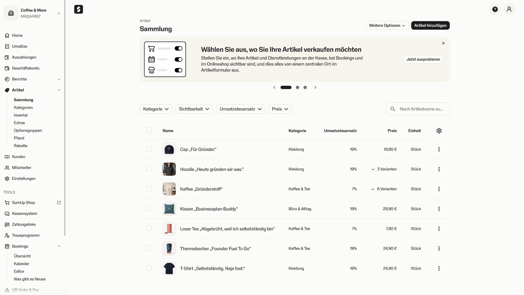Screen dimensions: 524x295
Task: Tick checkbox for T-Shirt „Selbstständig. Naja fast.“
Action: [149, 268]
